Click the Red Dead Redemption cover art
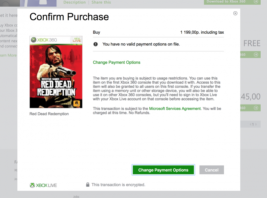The width and height of the screenshot is (267, 198). (56, 72)
